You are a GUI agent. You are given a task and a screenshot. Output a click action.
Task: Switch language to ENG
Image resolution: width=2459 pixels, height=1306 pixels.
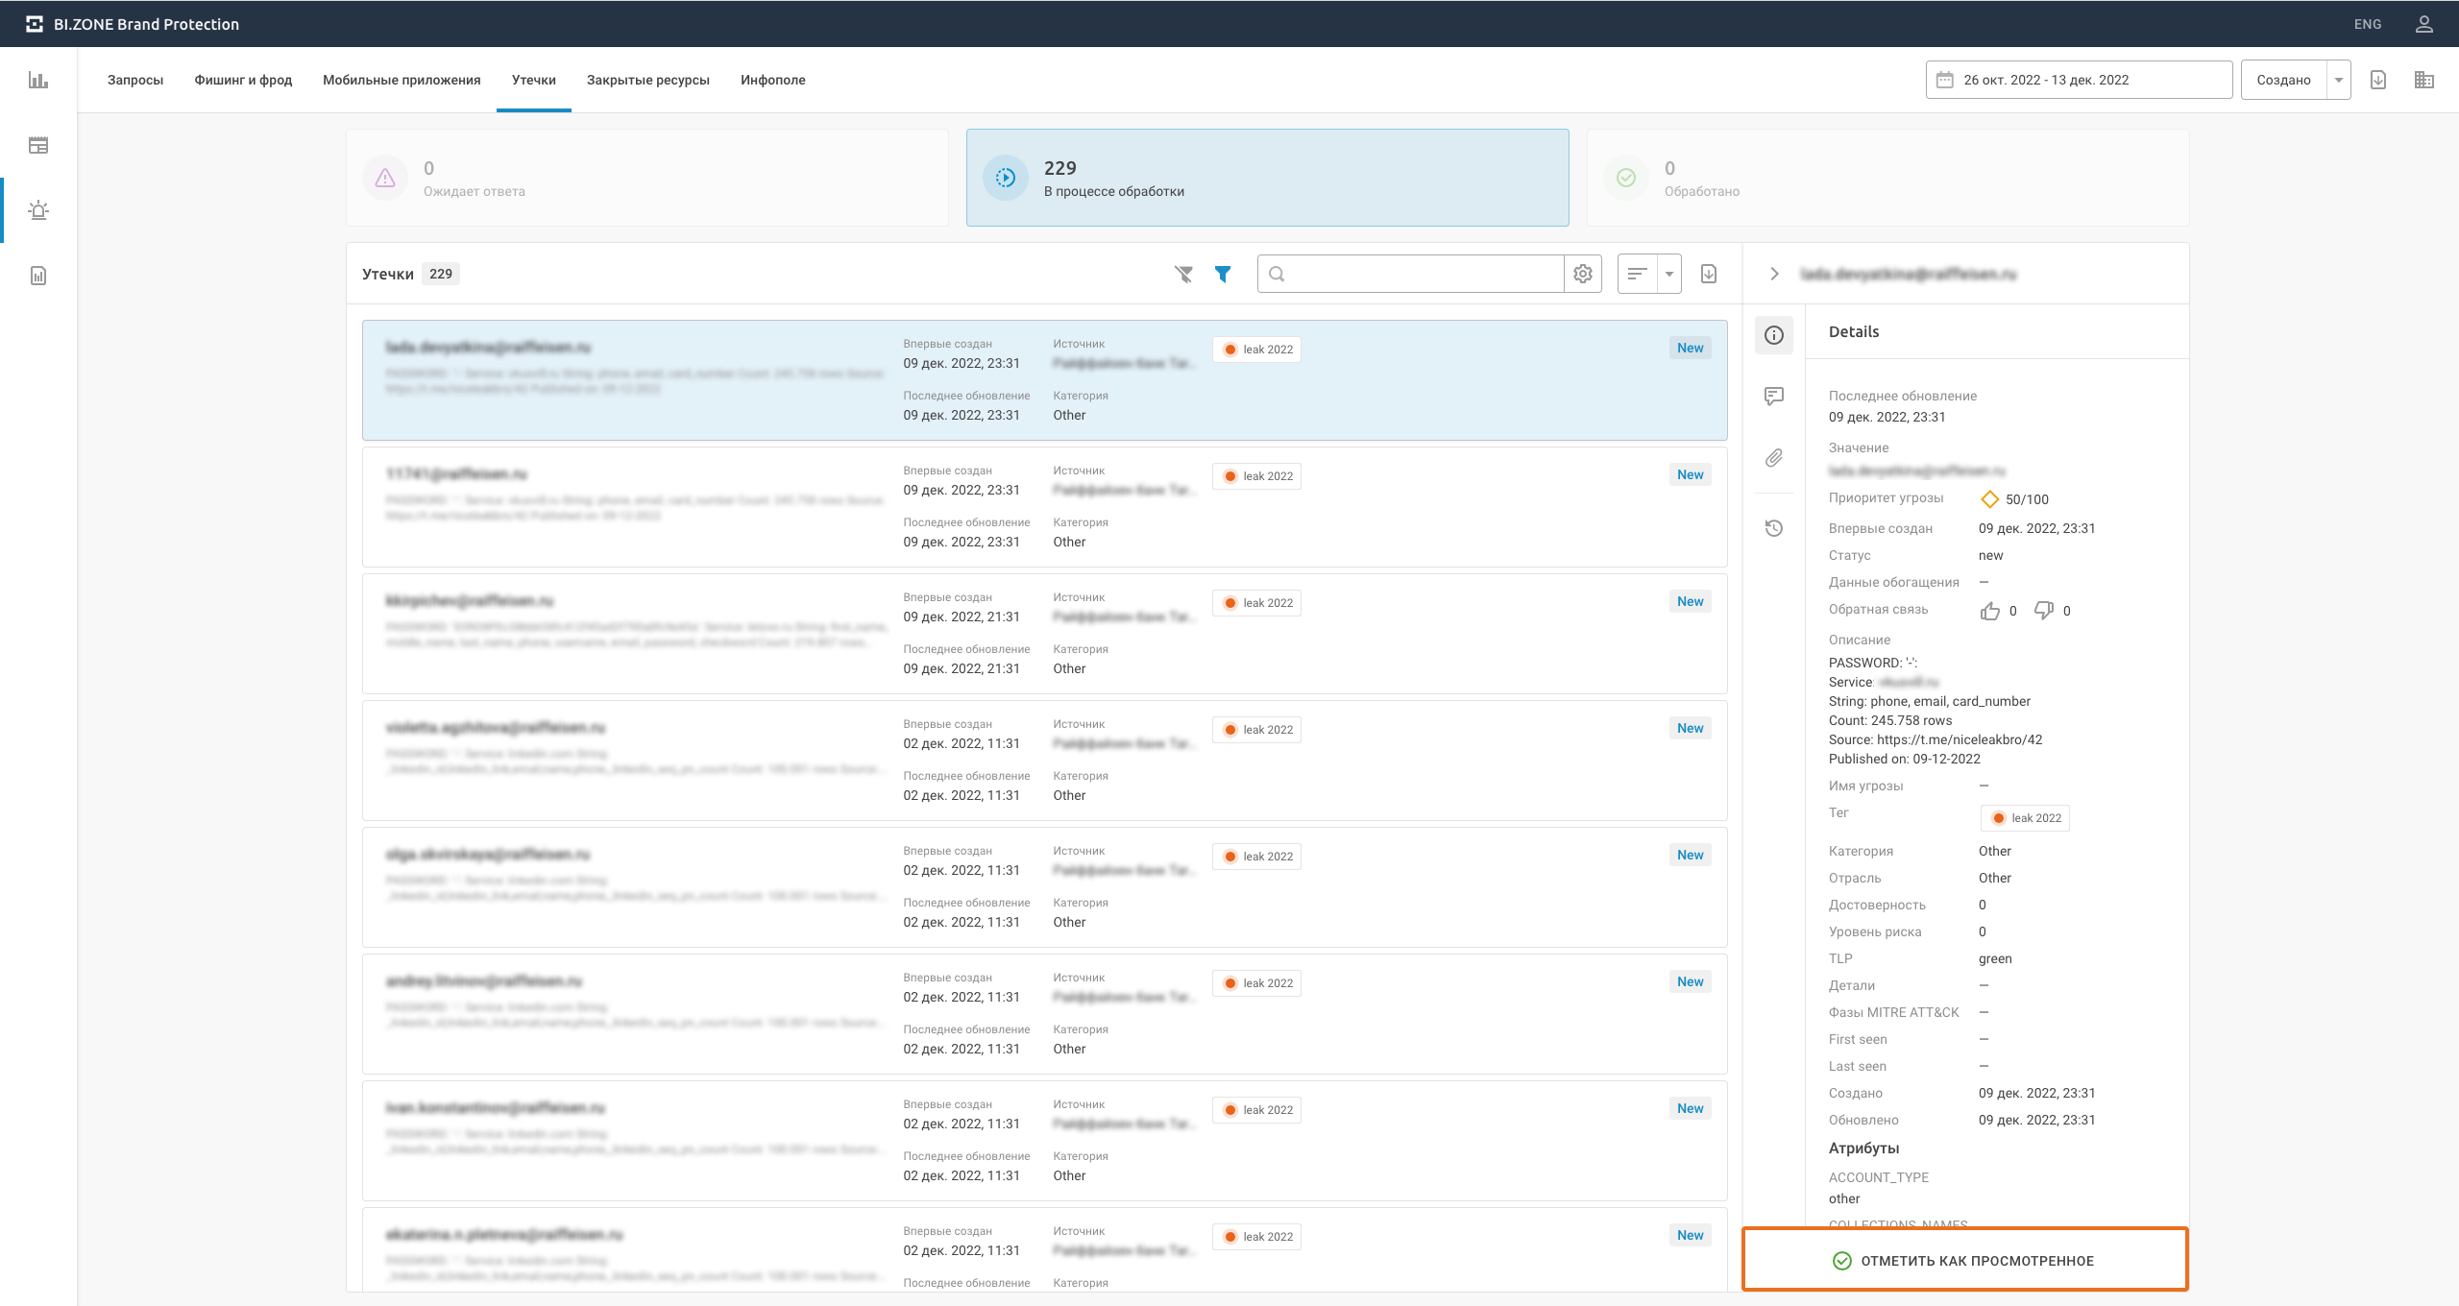coord(2368,24)
